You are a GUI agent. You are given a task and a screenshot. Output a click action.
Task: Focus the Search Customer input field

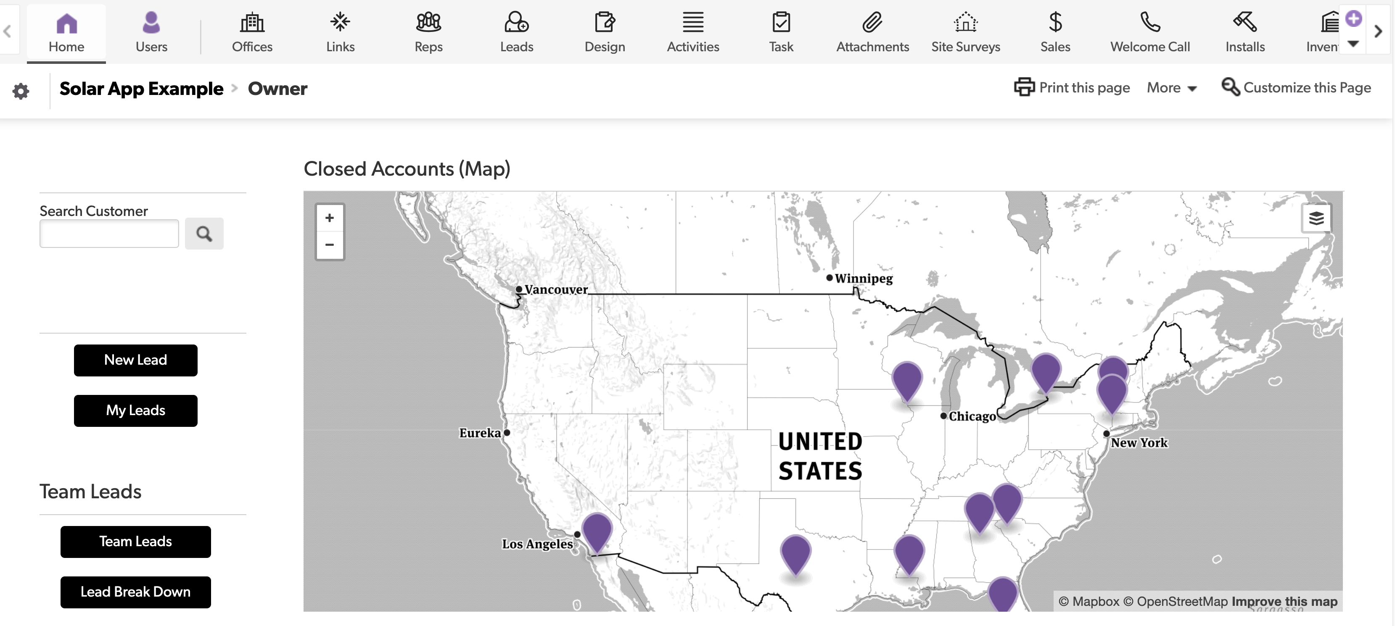pyautogui.click(x=109, y=234)
